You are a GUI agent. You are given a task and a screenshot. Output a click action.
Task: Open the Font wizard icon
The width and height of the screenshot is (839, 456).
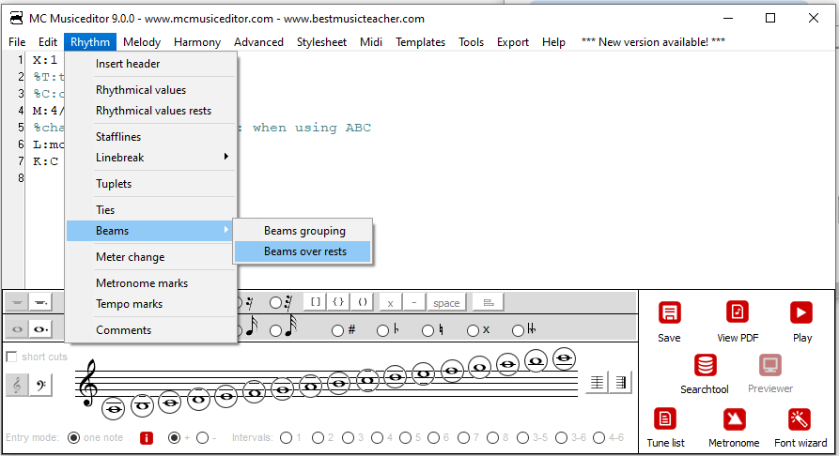pos(800,419)
